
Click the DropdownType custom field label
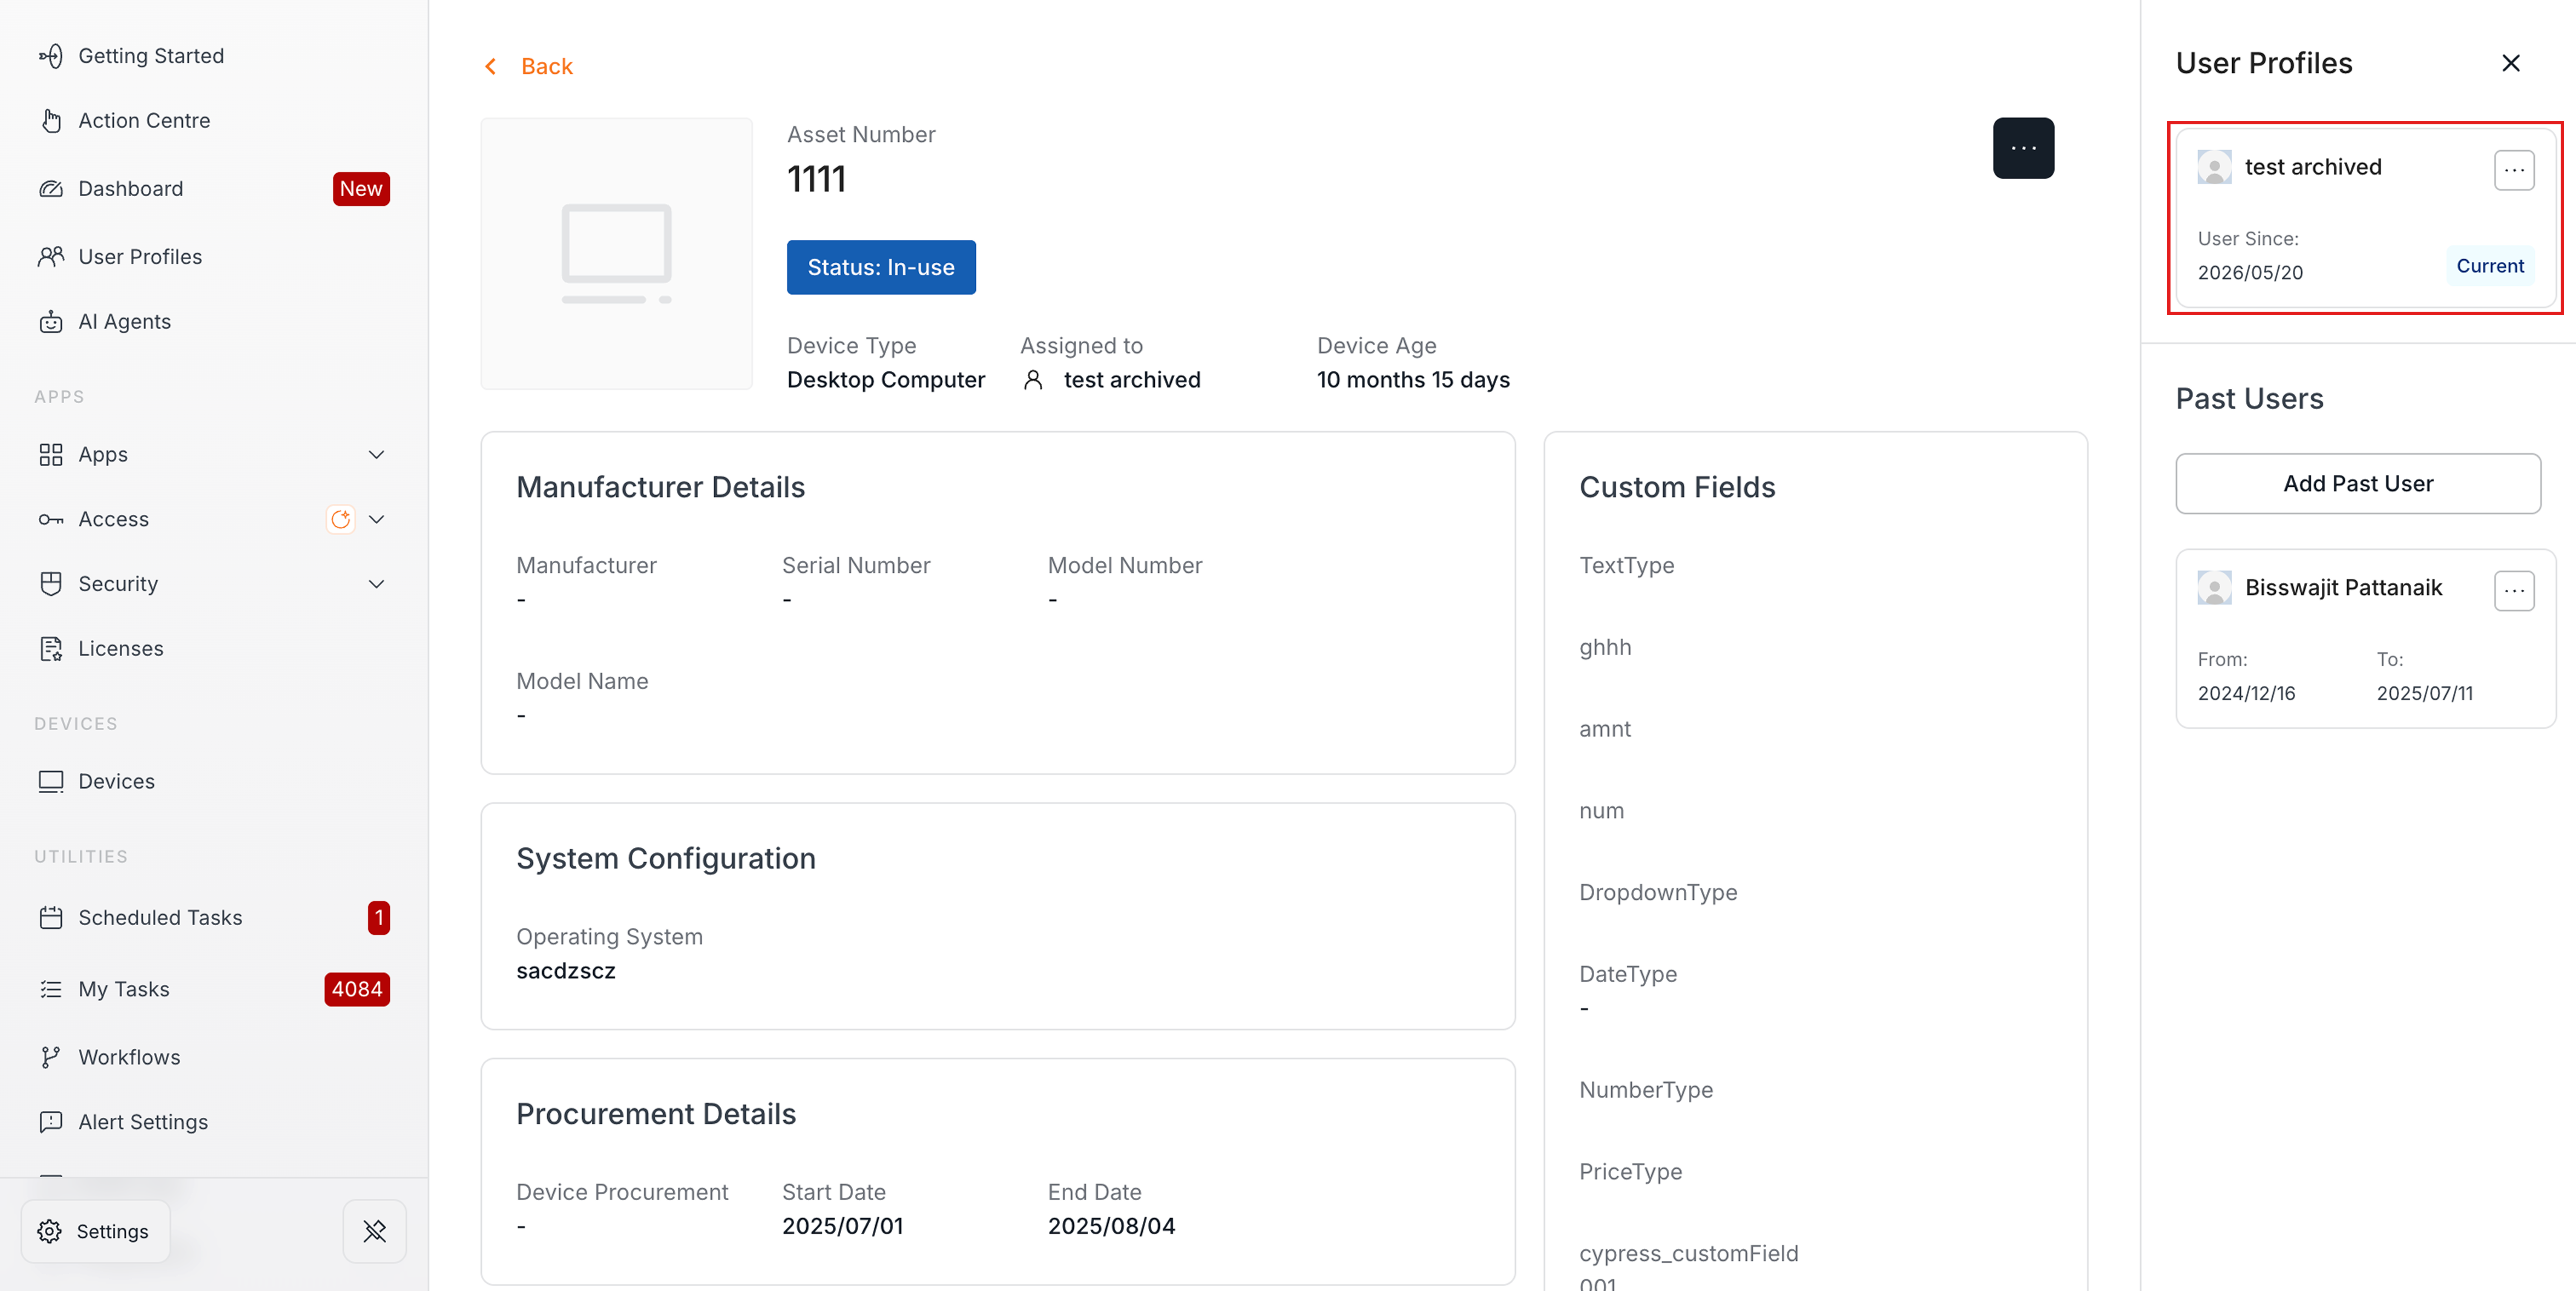point(1658,893)
